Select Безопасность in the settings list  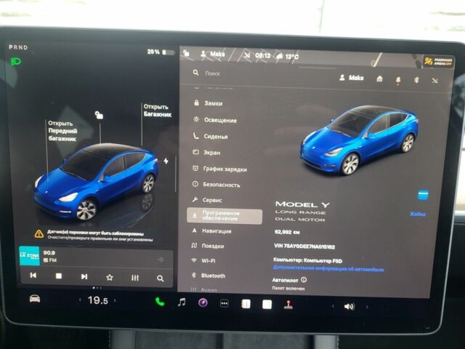point(221,185)
